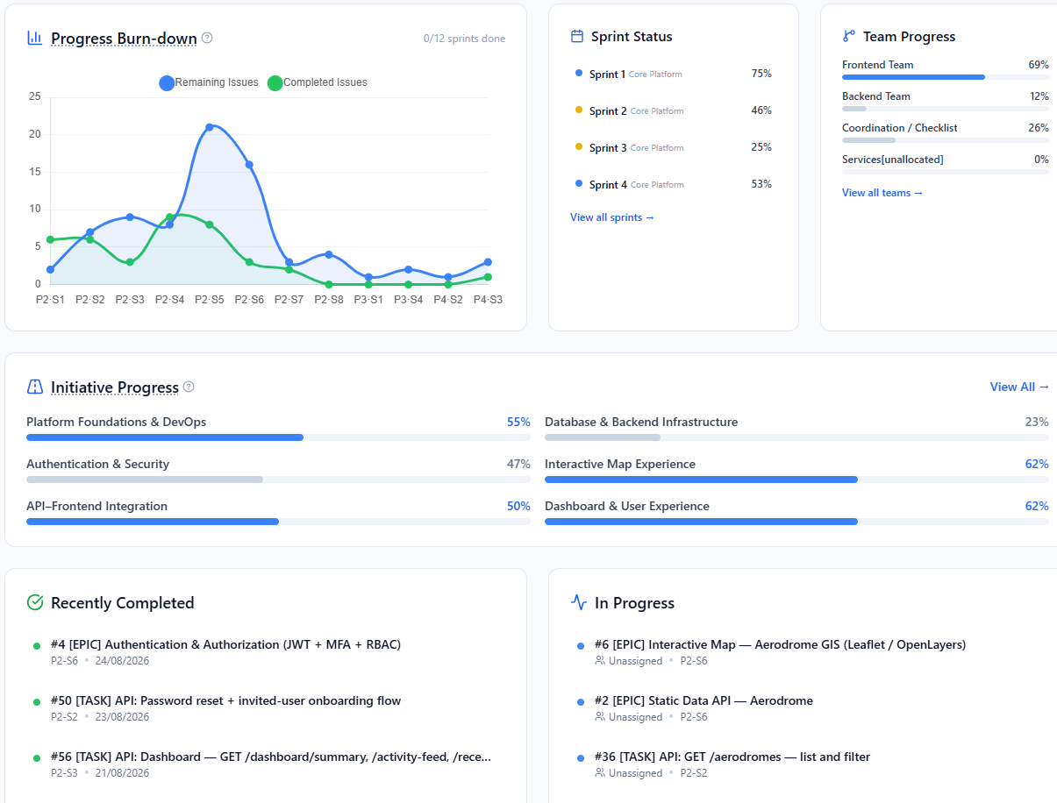1057x803 pixels.
Task: Open View all sprints link
Action: click(x=612, y=217)
